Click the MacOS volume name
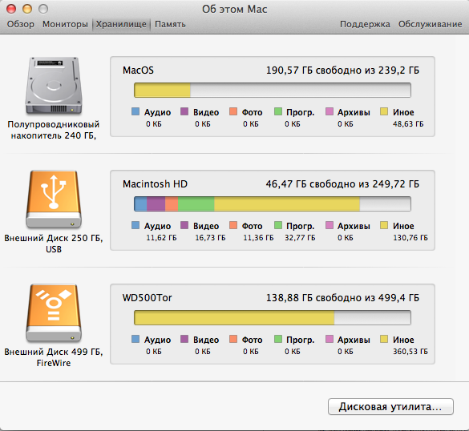Image resolution: width=469 pixels, height=431 pixels. pos(138,70)
